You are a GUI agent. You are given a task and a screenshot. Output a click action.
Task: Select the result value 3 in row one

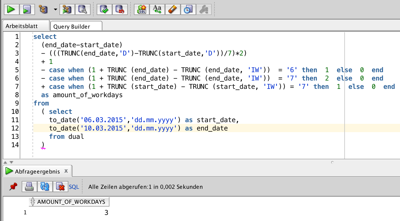[x=106, y=212]
